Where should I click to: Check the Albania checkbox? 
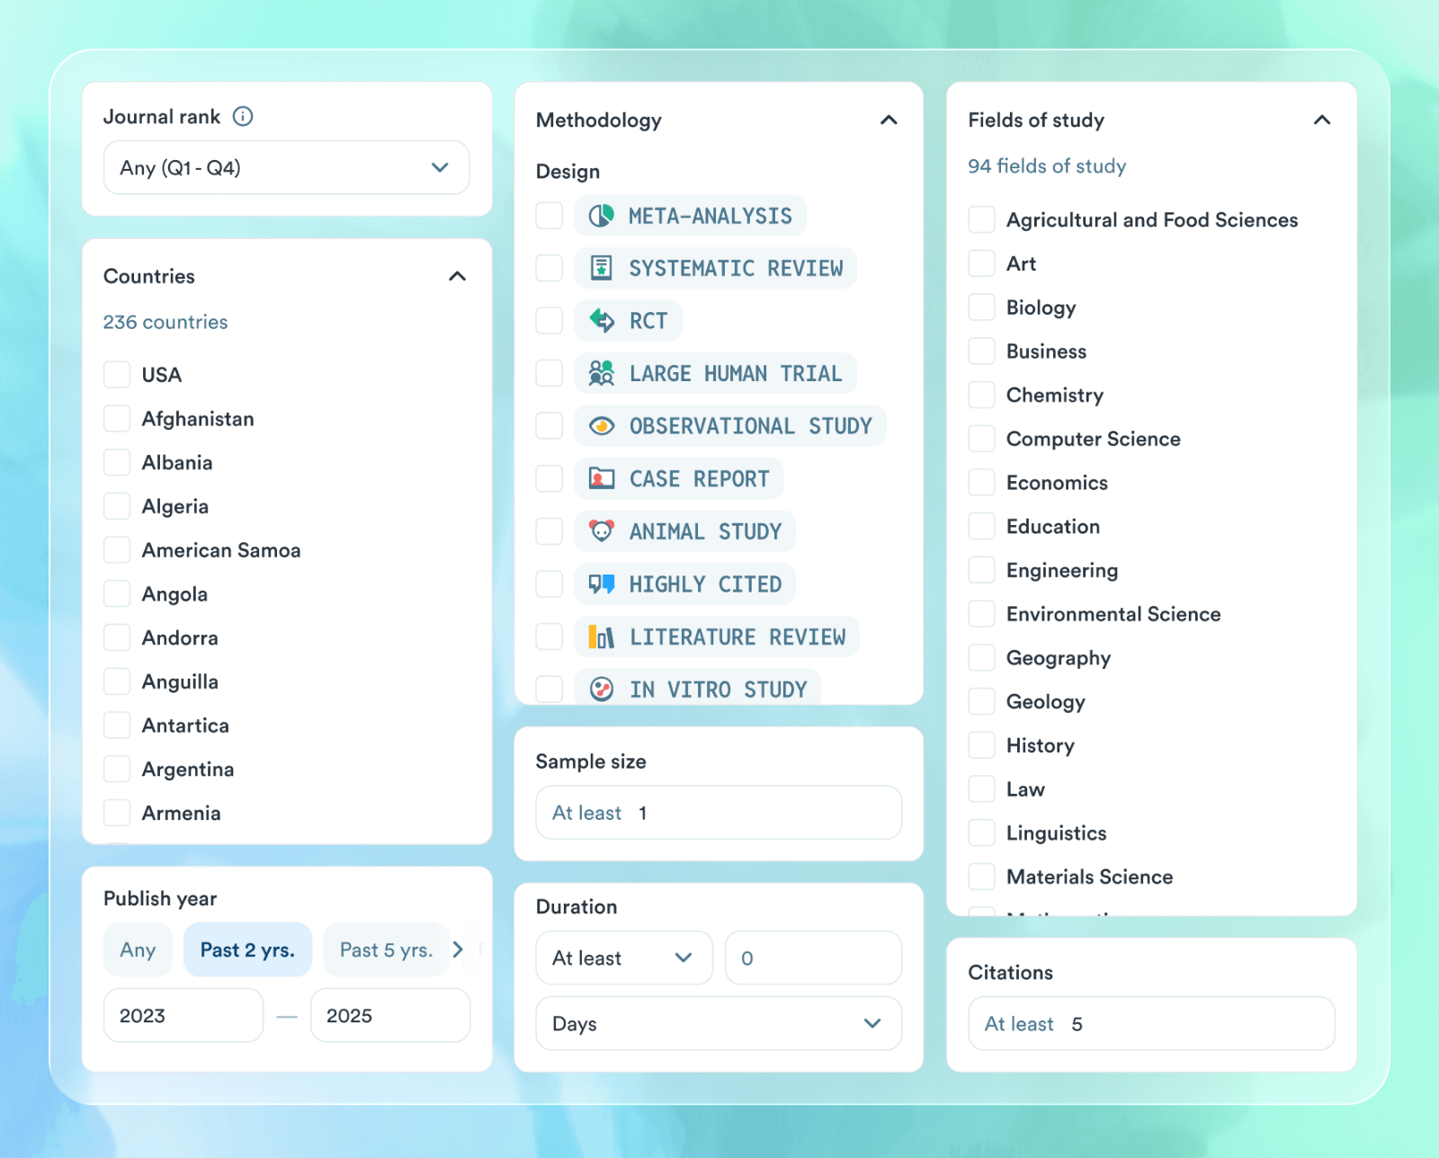tap(117, 462)
